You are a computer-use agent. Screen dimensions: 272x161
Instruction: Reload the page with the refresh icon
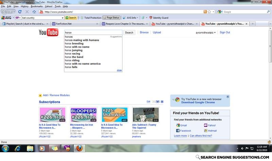(20, 12)
